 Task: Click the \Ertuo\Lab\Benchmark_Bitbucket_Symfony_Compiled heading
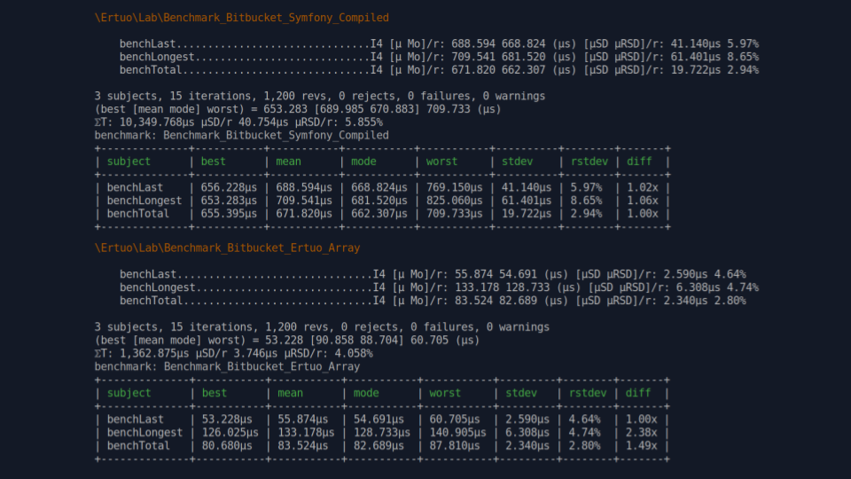point(241,18)
